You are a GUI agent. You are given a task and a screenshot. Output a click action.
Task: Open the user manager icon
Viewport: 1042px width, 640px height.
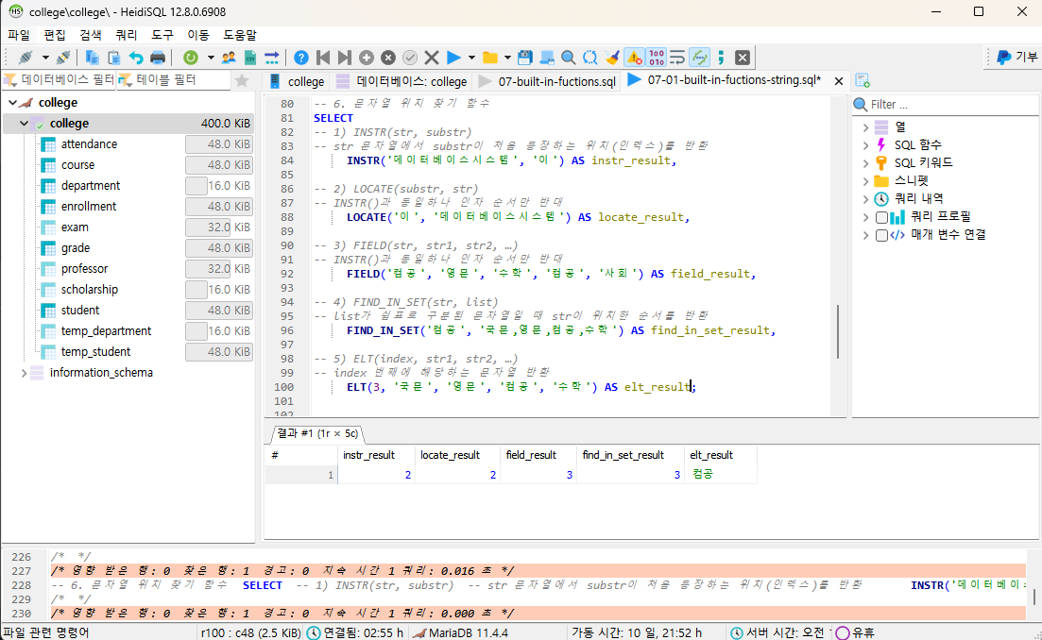click(229, 58)
